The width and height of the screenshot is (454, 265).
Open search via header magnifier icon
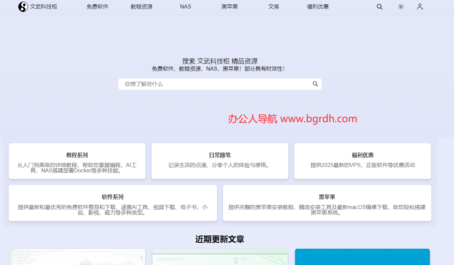pos(380,6)
